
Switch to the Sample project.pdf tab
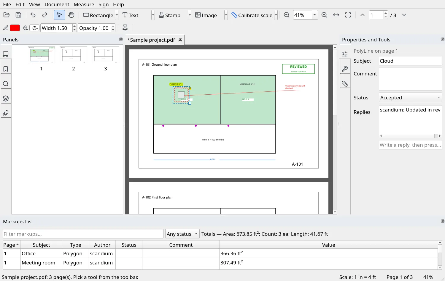coord(151,40)
